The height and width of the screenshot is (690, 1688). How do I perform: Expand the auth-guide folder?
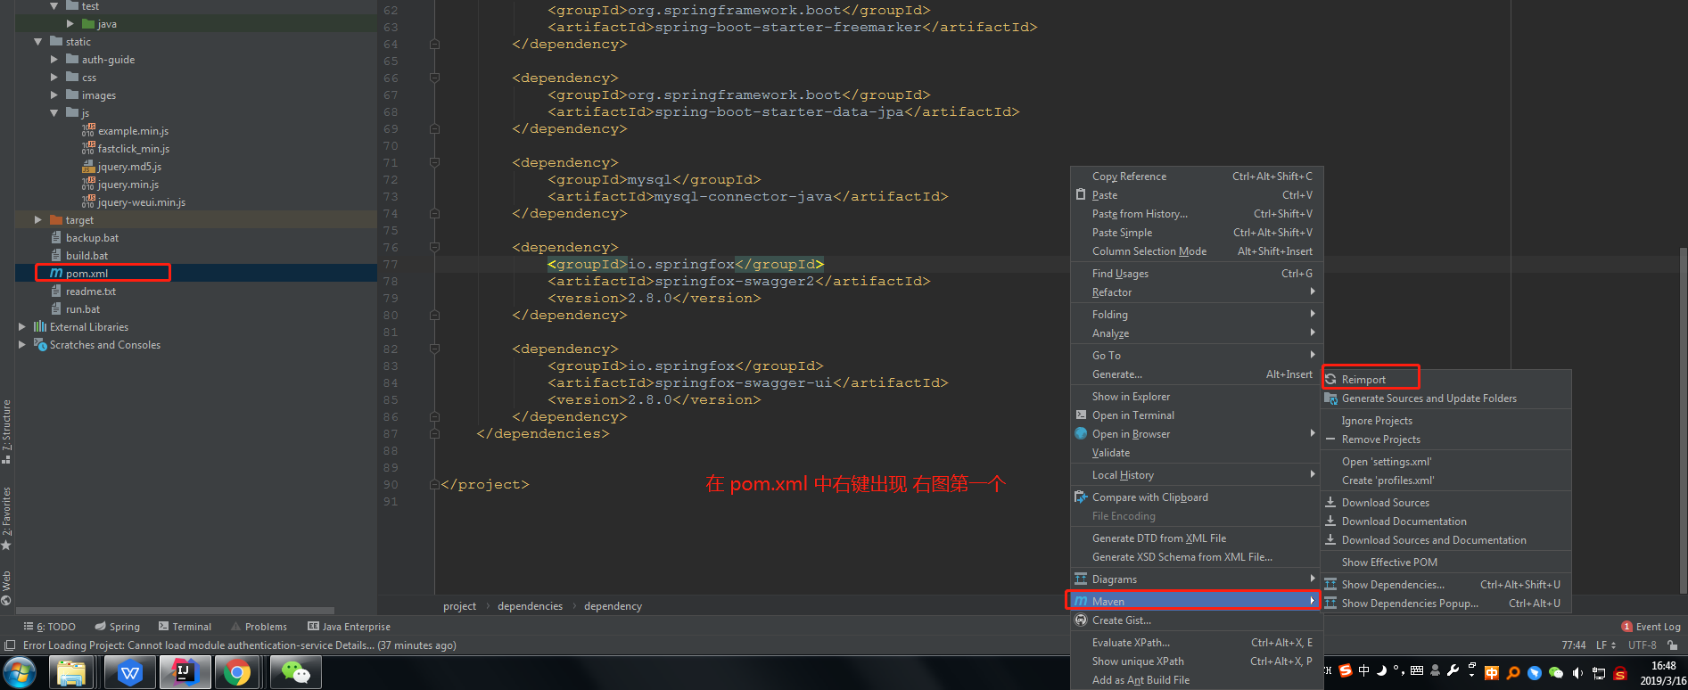point(54,60)
